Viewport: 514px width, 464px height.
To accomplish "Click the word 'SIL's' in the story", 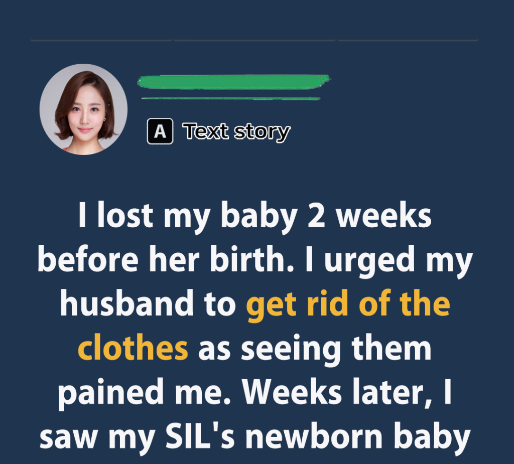I will [x=200, y=435].
